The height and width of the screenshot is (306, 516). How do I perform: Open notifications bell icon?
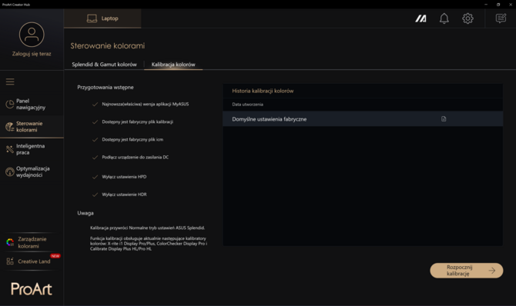click(444, 18)
